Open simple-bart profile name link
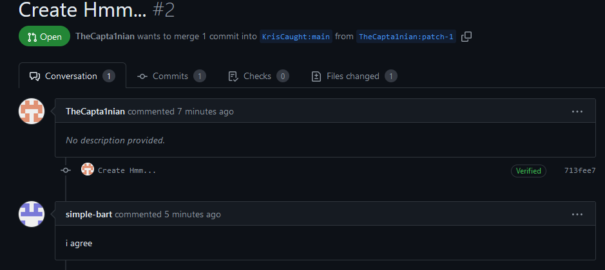Image resolution: width=605 pixels, height=270 pixels. 89,214
